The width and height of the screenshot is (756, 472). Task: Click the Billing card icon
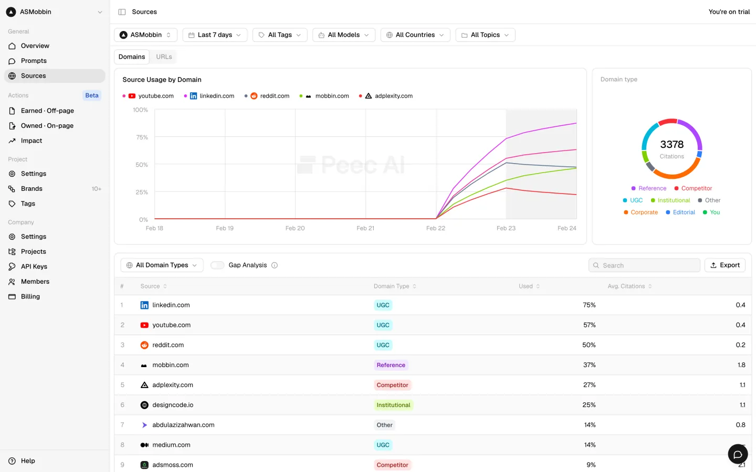click(x=12, y=297)
